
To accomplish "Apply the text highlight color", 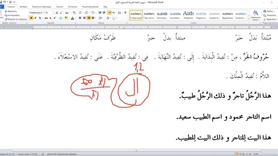I will tap(66, 18).
